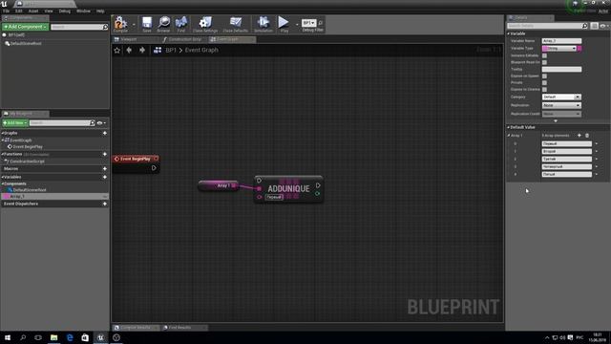Open Details property matrix grid icon
Screen dimensions: 611x344
(x=594, y=26)
